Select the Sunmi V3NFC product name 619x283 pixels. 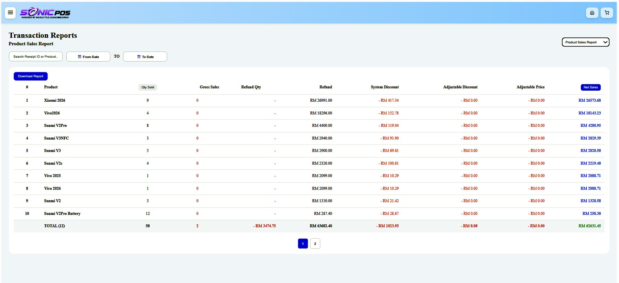pos(56,138)
